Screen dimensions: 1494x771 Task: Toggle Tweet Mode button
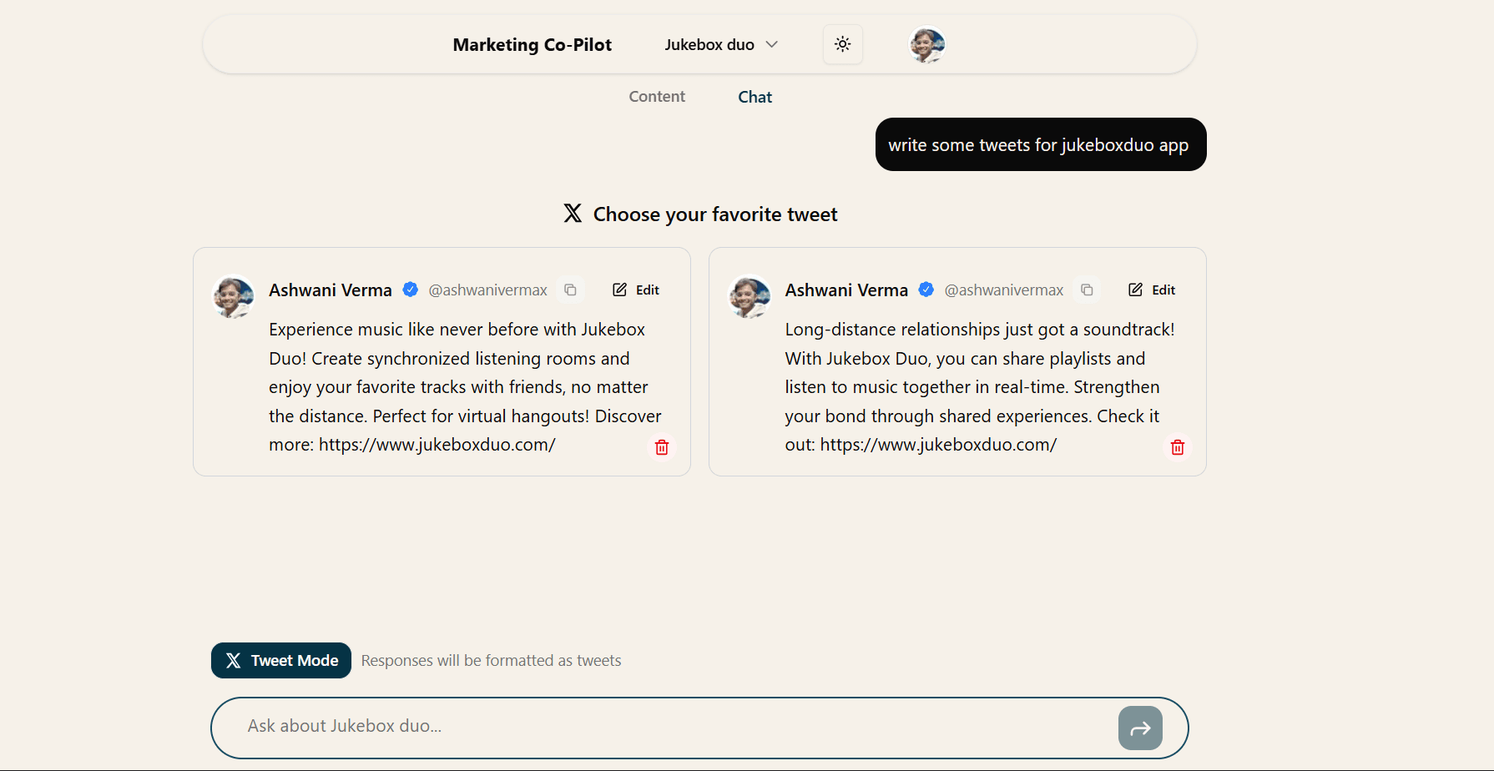281,660
